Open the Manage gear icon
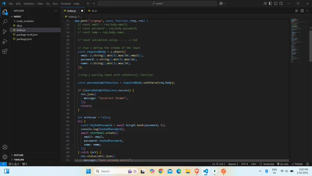Viewport: 312px width, 176px height. 5,157
